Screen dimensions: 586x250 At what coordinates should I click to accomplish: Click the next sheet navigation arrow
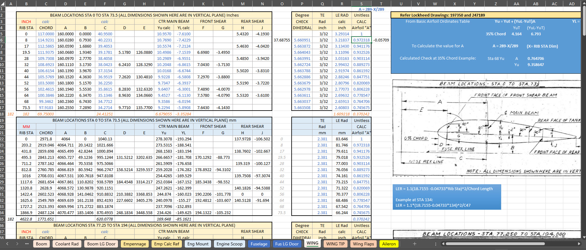[17, 244]
